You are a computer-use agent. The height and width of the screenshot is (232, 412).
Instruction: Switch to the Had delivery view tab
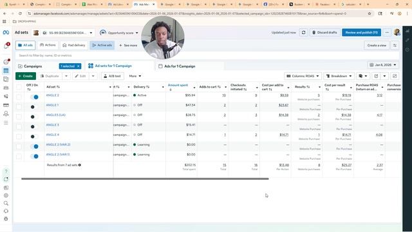pos(74,45)
